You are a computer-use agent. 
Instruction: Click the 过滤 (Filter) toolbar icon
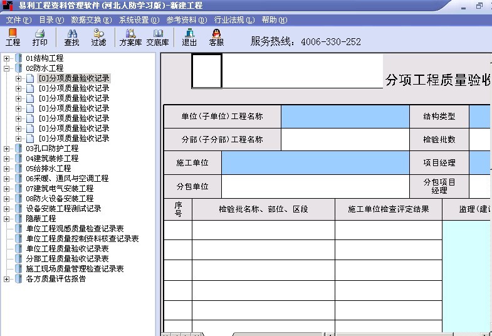[x=98, y=37]
